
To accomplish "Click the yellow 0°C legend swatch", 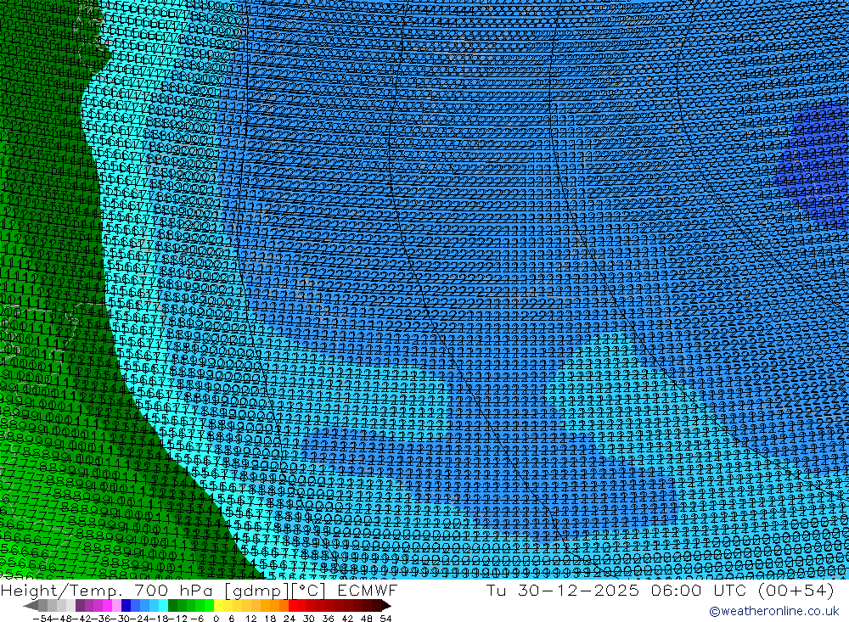I will [218, 605].
